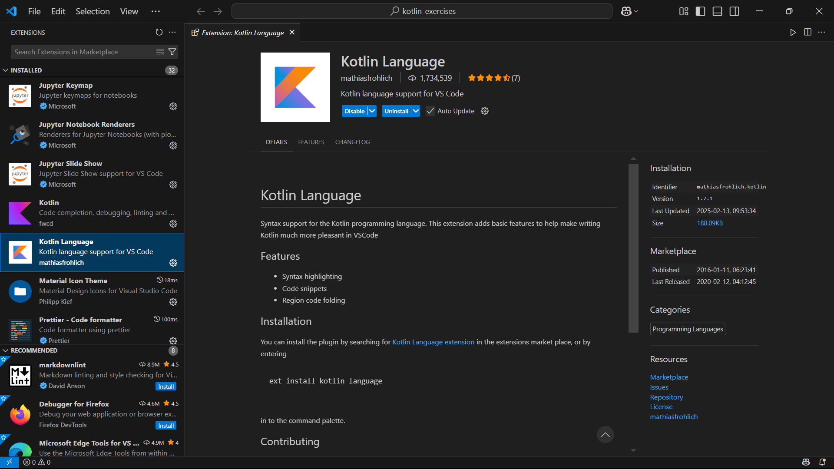Open manage gear for Jupyter Keymap
The width and height of the screenshot is (834, 469).
[173, 106]
